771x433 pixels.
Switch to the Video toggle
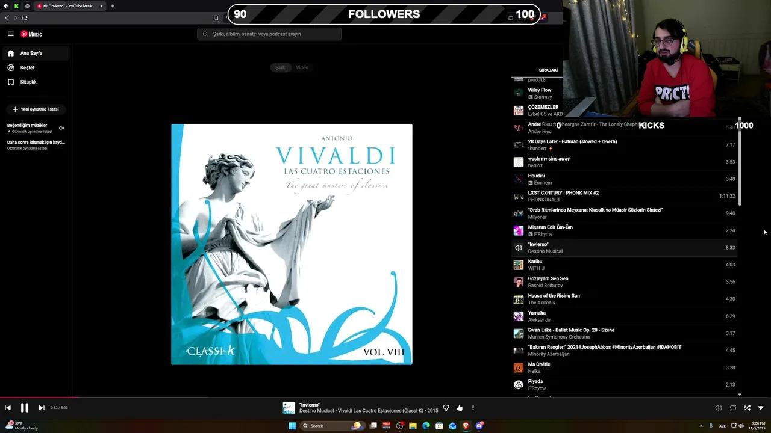click(x=302, y=67)
